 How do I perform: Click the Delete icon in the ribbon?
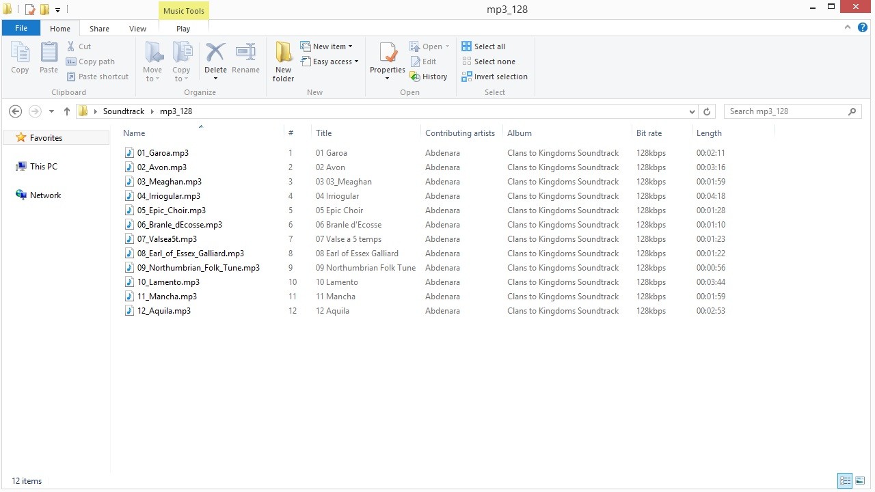click(x=215, y=53)
